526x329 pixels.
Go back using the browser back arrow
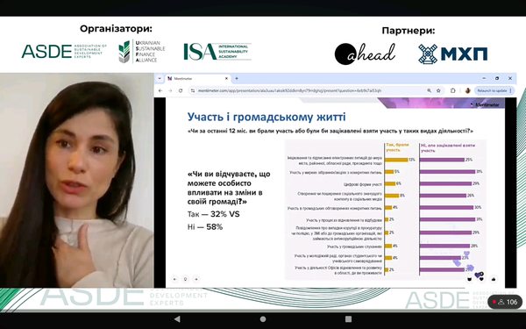point(160,90)
